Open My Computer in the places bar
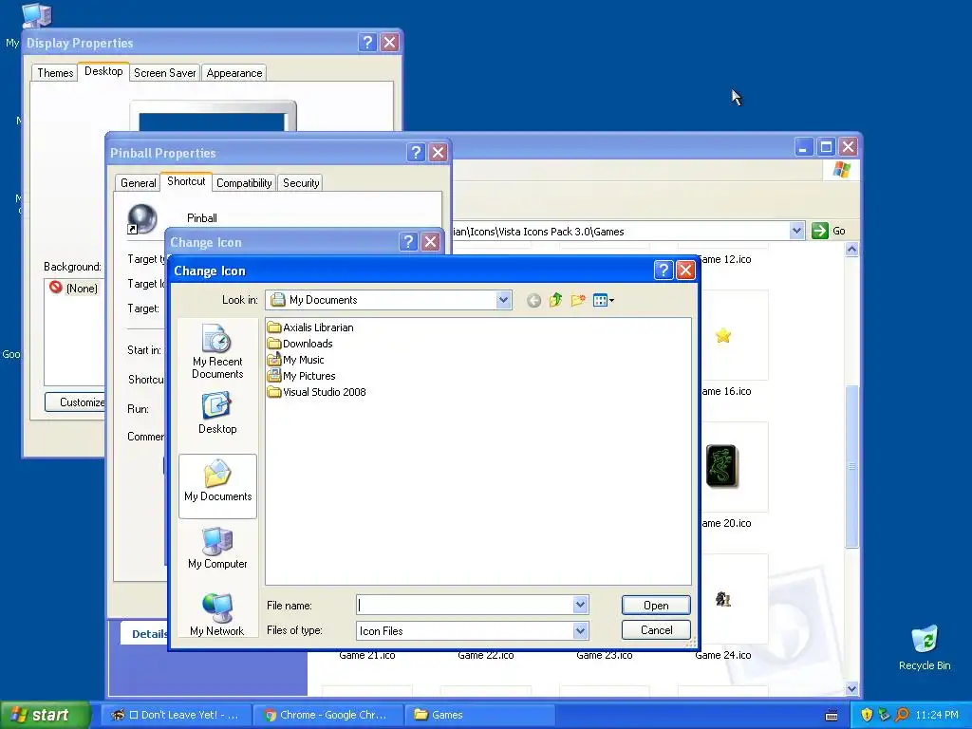The height and width of the screenshot is (729, 972). (217, 548)
